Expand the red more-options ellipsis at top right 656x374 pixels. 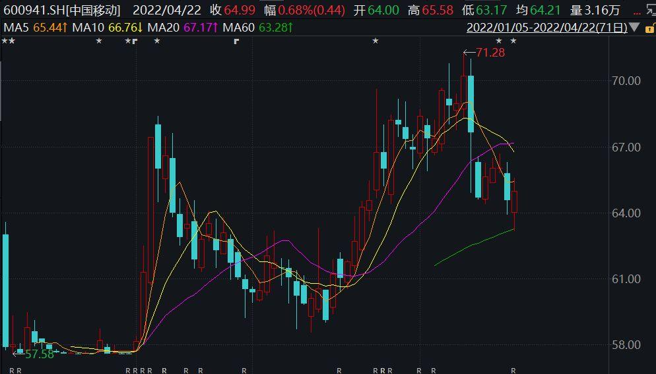point(637,11)
